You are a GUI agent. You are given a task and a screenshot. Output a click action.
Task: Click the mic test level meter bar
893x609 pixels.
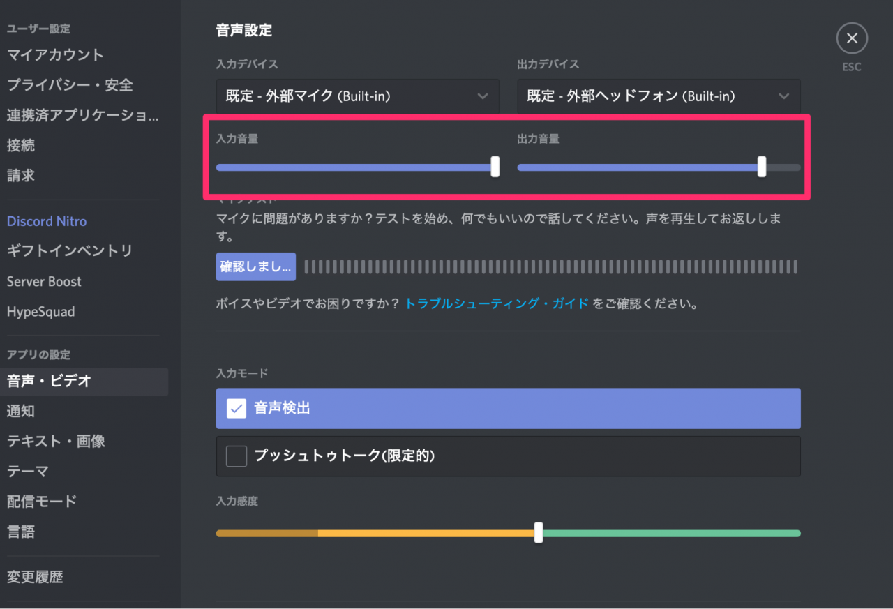point(551,266)
